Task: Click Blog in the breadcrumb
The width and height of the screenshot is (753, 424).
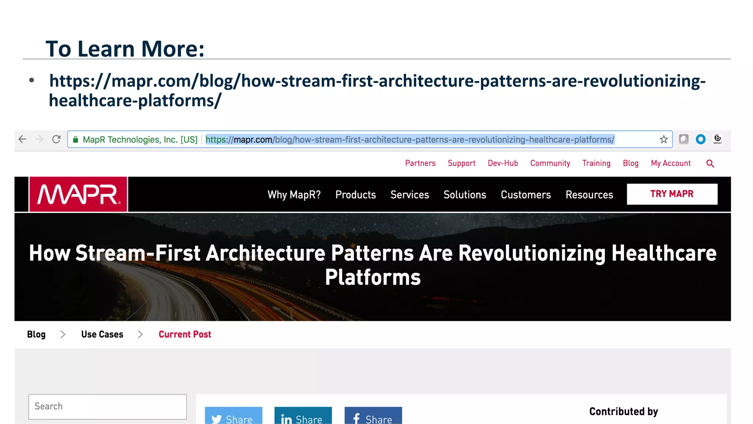Action: 36,334
